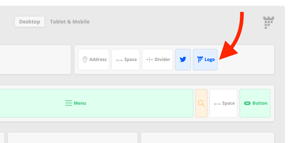Select the Divider text label

pyautogui.click(x=162, y=60)
